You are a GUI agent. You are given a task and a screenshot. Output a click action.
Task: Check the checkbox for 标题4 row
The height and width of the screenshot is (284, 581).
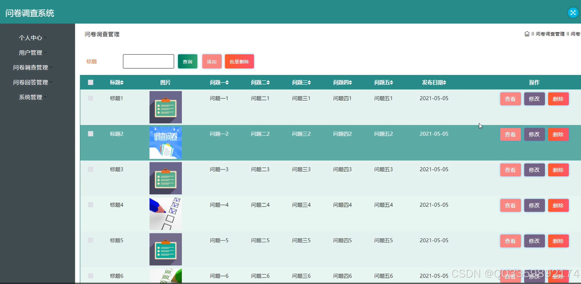[90, 205]
